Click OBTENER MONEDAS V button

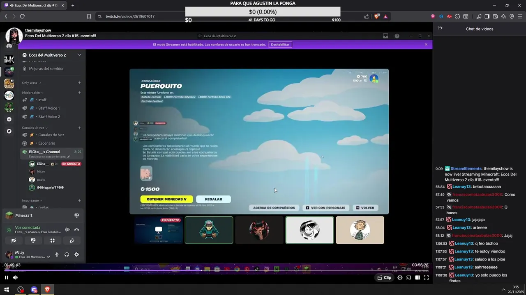(x=166, y=199)
